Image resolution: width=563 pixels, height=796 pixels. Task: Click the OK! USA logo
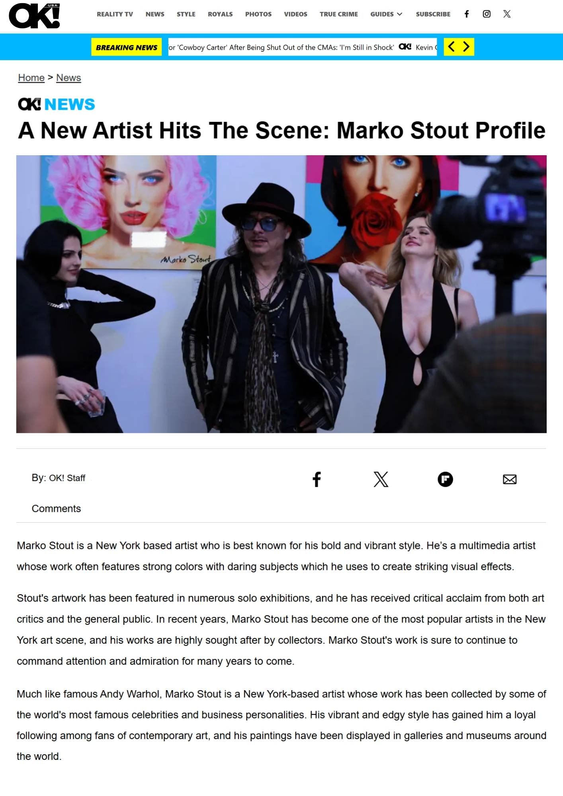[x=34, y=16]
